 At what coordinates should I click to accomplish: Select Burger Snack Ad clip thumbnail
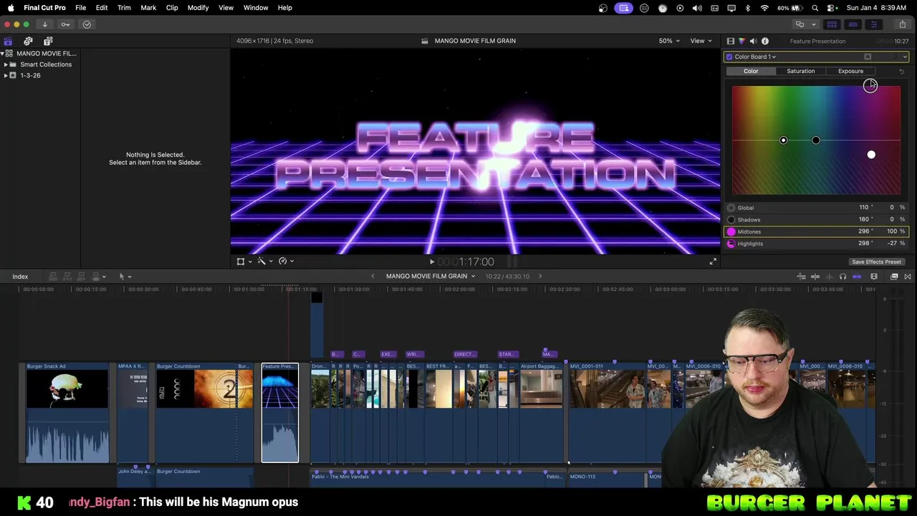pyautogui.click(x=67, y=389)
